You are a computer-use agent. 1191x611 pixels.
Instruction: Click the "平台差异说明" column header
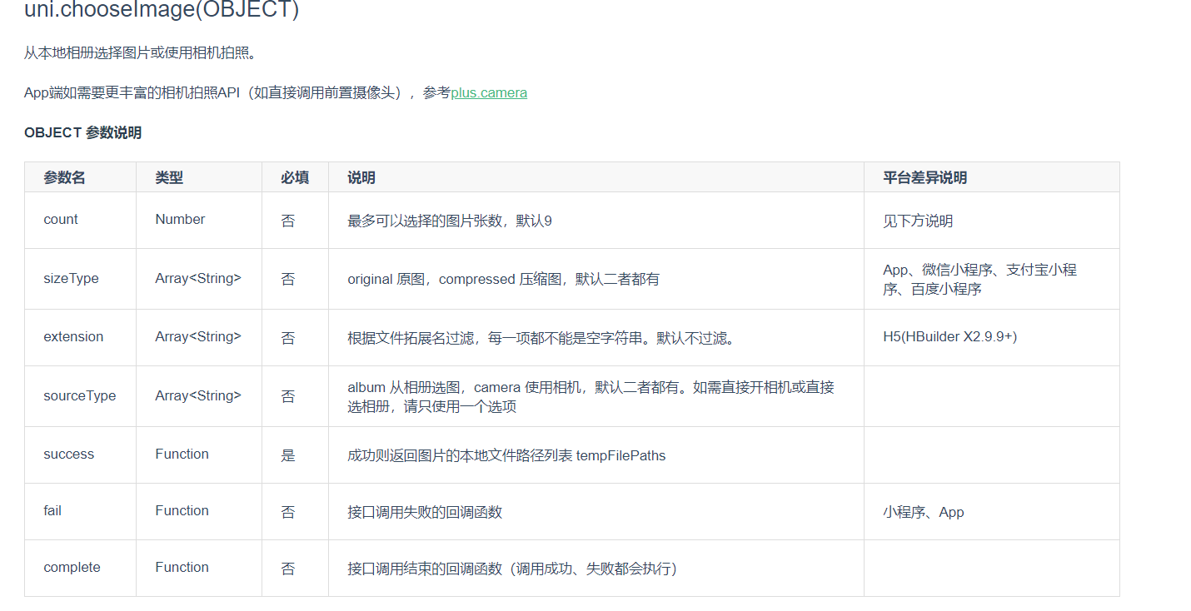click(x=925, y=177)
